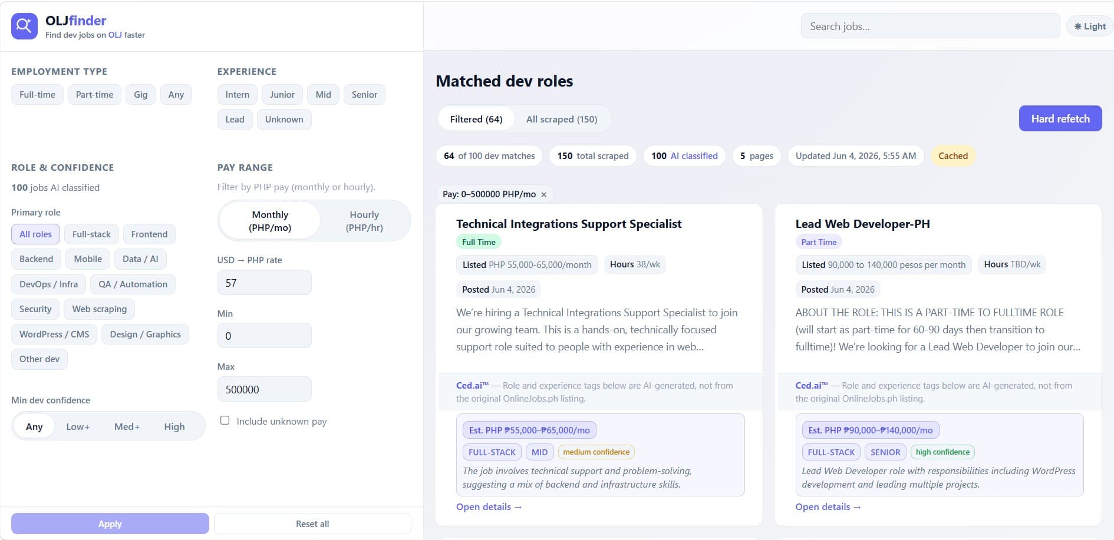Open details for Technical Integrations Support Specialist

coord(489,507)
